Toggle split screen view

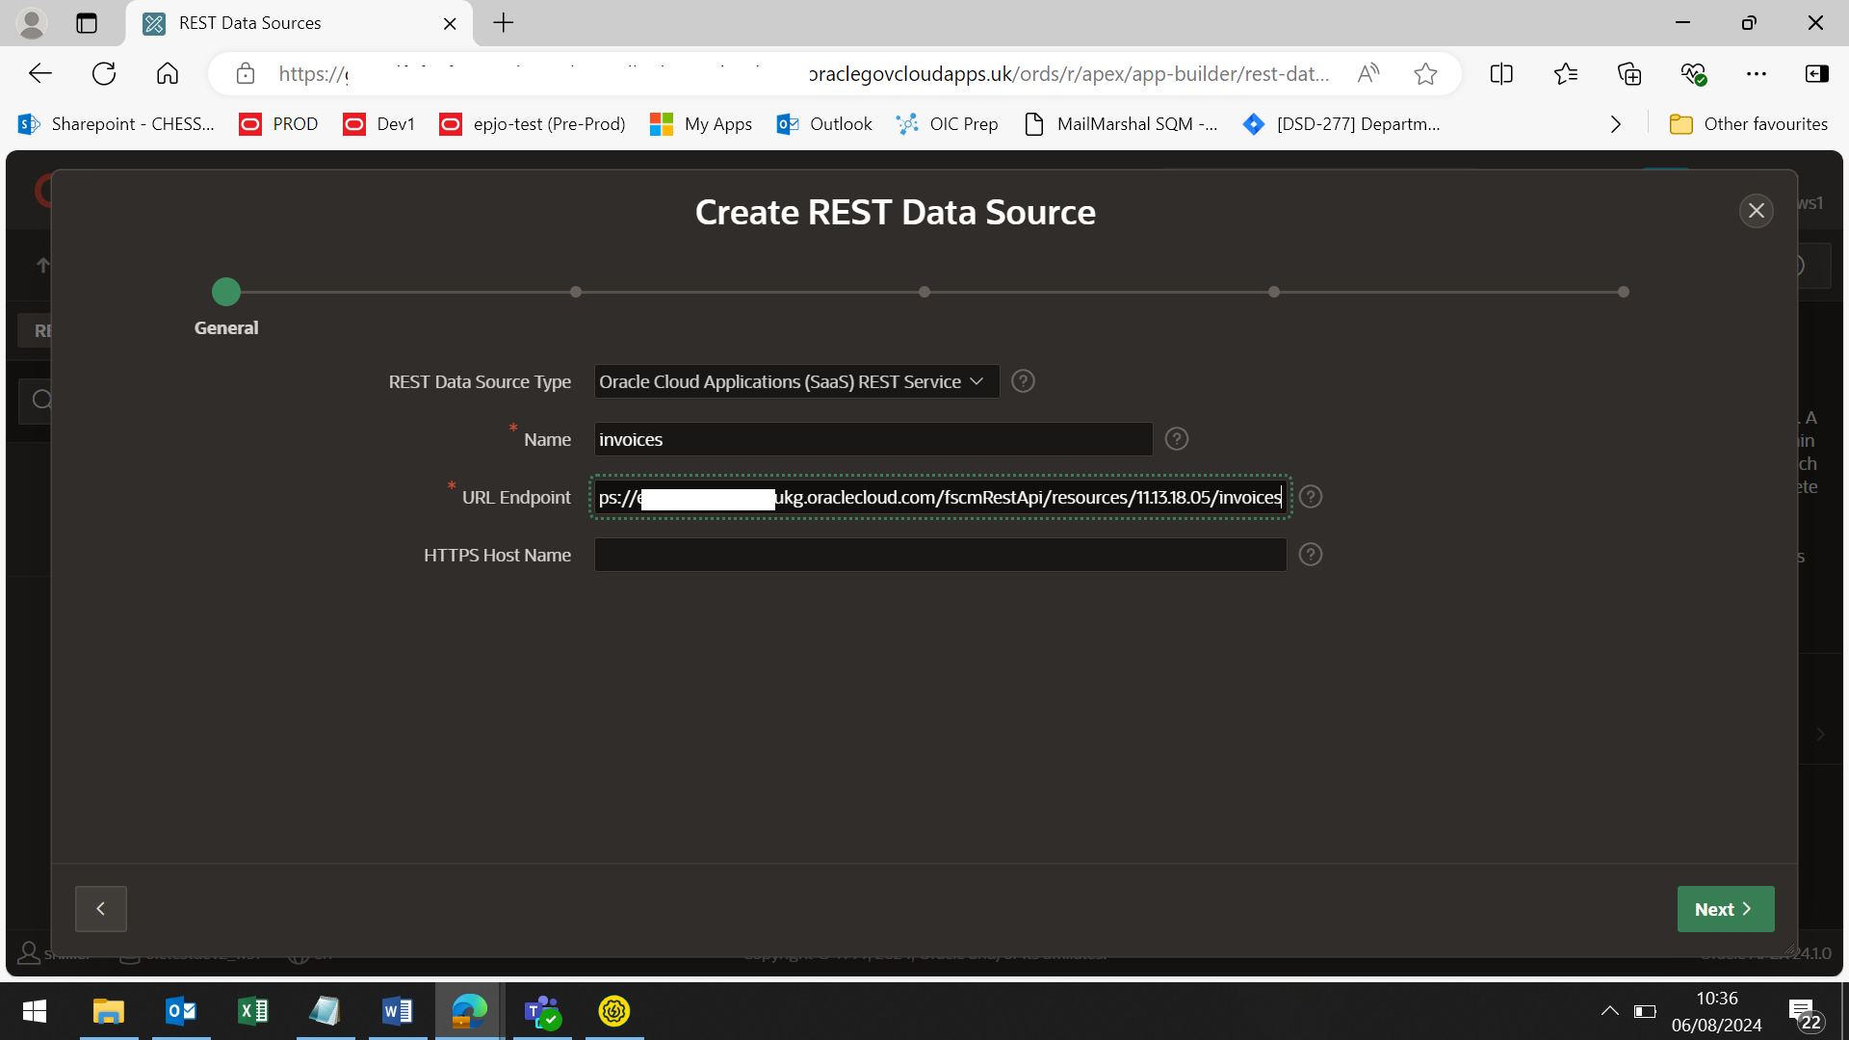[x=1501, y=74]
